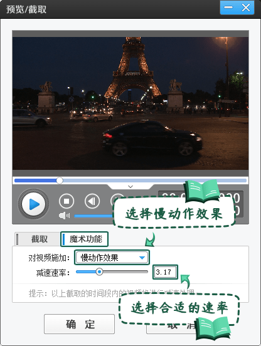261x346 pixels.
Task: Step back one frame with the previous-frame button
Action: (92, 201)
